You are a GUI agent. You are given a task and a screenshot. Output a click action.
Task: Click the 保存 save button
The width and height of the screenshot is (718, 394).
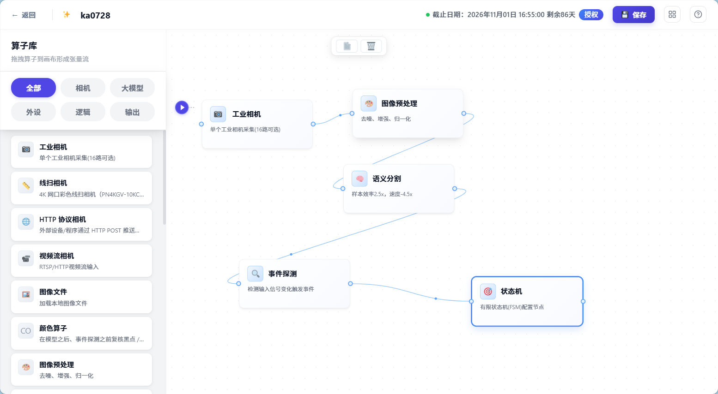pyautogui.click(x=633, y=15)
